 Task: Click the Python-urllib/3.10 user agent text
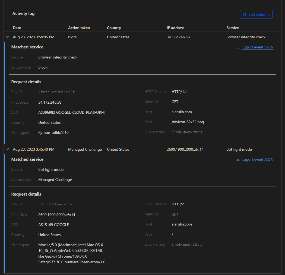click(55, 133)
